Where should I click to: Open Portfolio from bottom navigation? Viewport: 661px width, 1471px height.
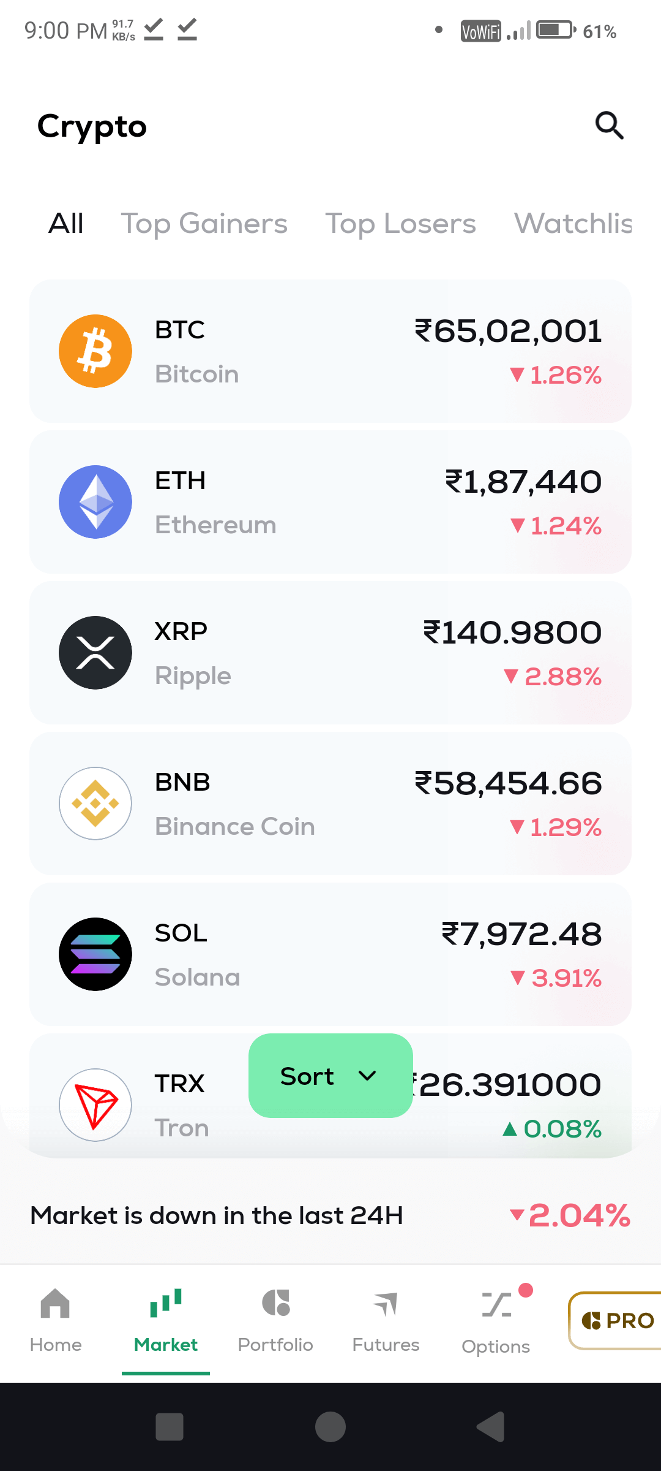[x=275, y=1321]
